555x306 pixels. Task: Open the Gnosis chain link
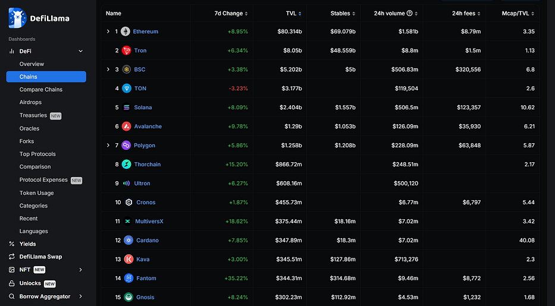145,297
